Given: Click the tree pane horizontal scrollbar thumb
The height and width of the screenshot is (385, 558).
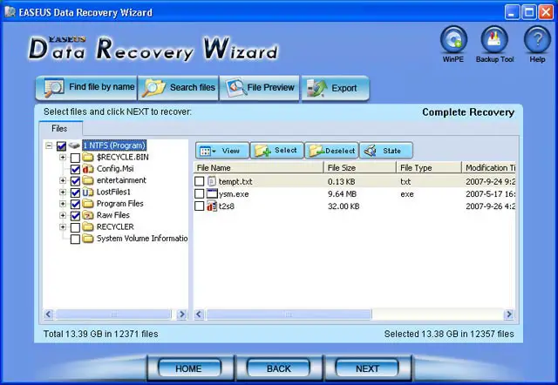Looking at the screenshot, I should pyautogui.click(x=113, y=314).
